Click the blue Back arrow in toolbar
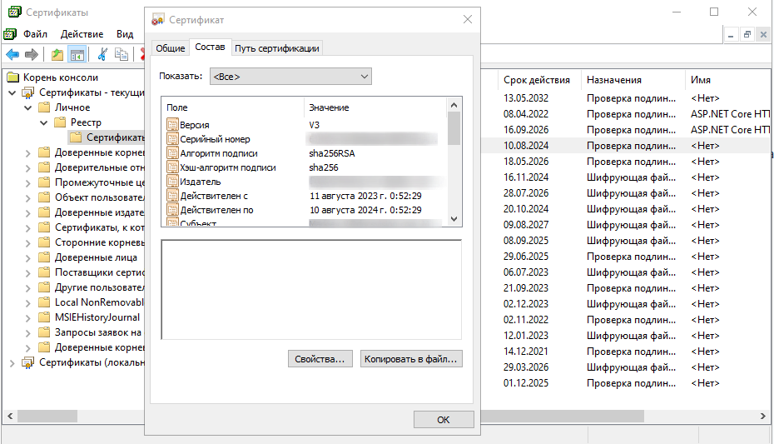This screenshot has width=774, height=444. (x=12, y=55)
